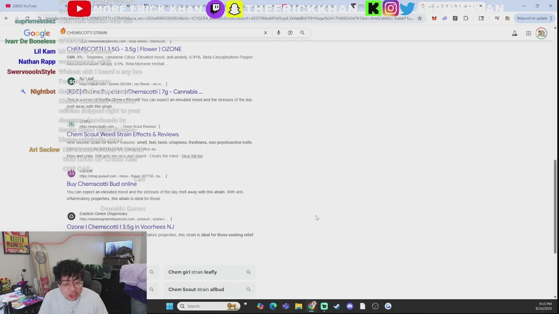Submit search with the magnifier icon
The image size is (559, 314).
[302, 33]
